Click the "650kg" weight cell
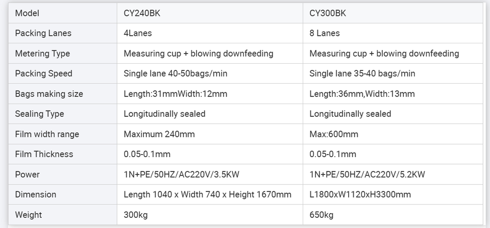Viewport: 490px width, 228px height. [322, 215]
